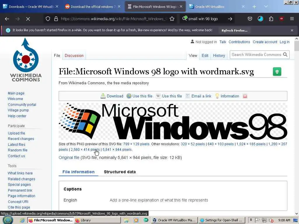
Task: Open Contributions link
Action: click(239, 42)
